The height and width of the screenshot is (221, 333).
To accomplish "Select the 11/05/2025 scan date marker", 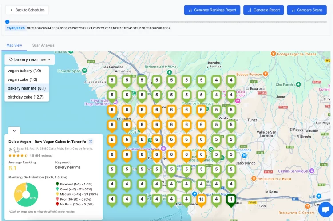I will (x=16, y=28).
